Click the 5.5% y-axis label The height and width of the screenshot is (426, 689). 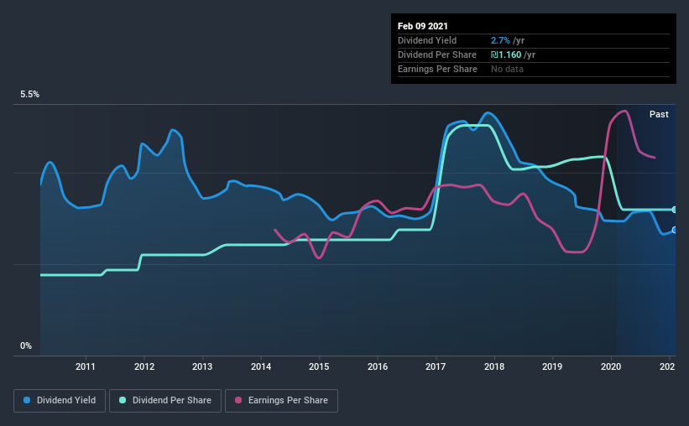point(29,94)
